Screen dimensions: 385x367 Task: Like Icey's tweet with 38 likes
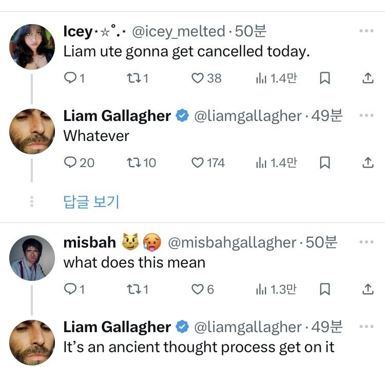[198, 78]
